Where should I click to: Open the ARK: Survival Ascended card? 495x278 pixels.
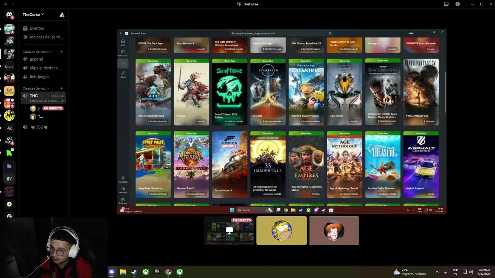[153, 92]
